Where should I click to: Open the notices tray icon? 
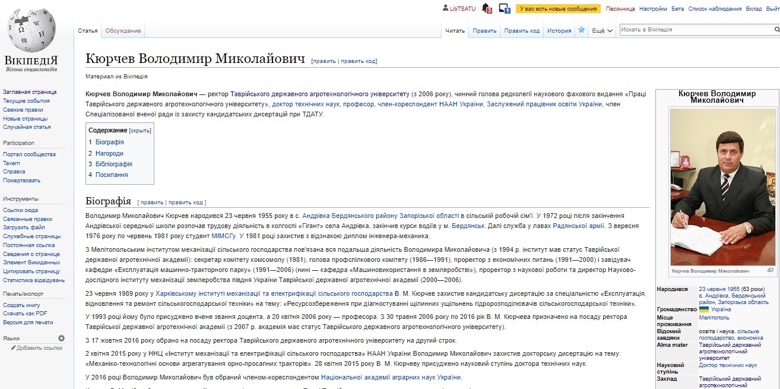coord(505,8)
